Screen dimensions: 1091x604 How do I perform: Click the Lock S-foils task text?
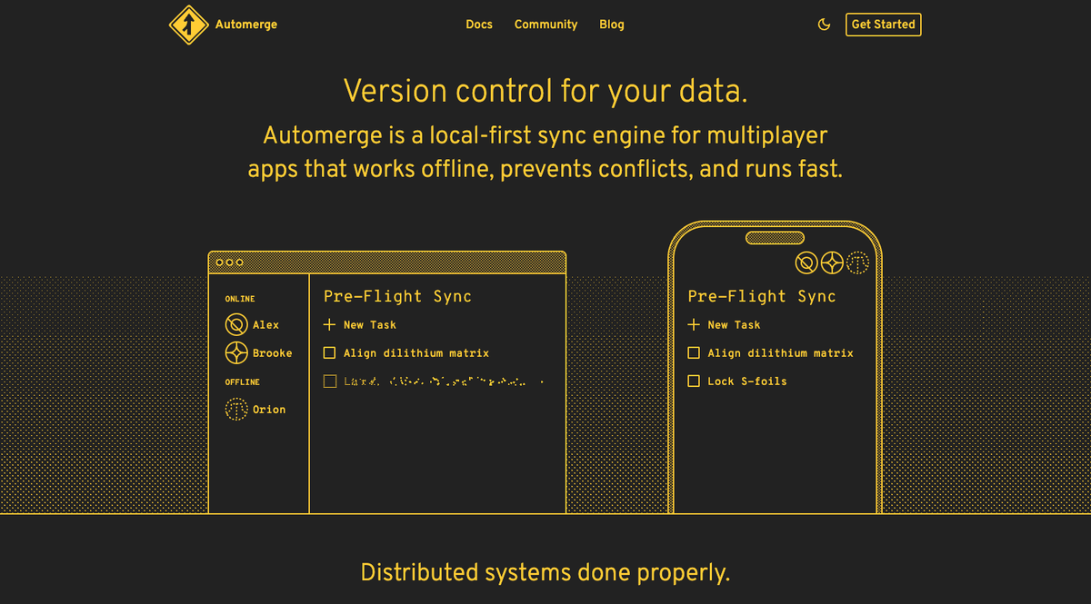[747, 381]
